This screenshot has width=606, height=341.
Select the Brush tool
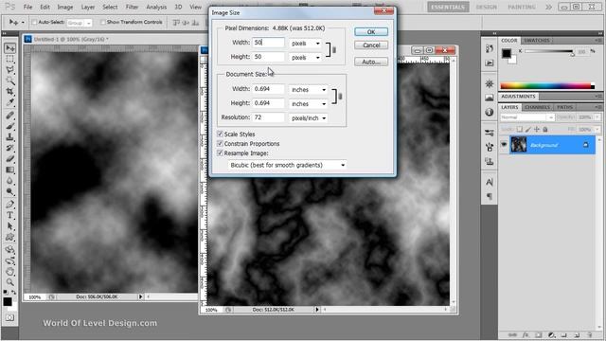click(x=10, y=126)
